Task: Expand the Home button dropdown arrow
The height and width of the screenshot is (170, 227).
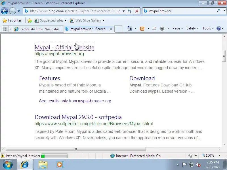Action: [x=136, y=28]
